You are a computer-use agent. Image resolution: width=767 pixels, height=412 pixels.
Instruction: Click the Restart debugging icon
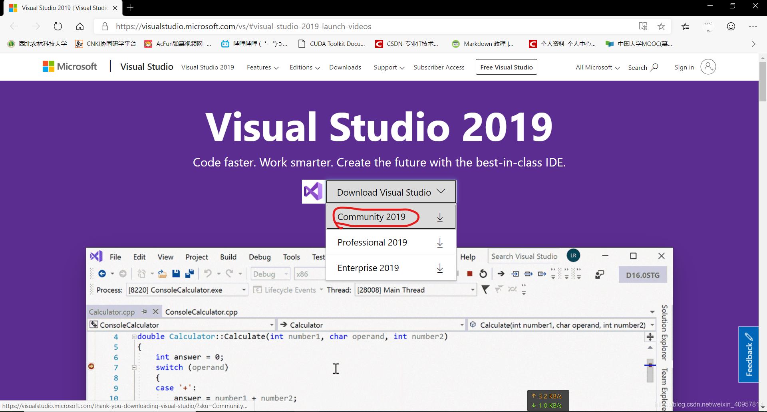[483, 273]
